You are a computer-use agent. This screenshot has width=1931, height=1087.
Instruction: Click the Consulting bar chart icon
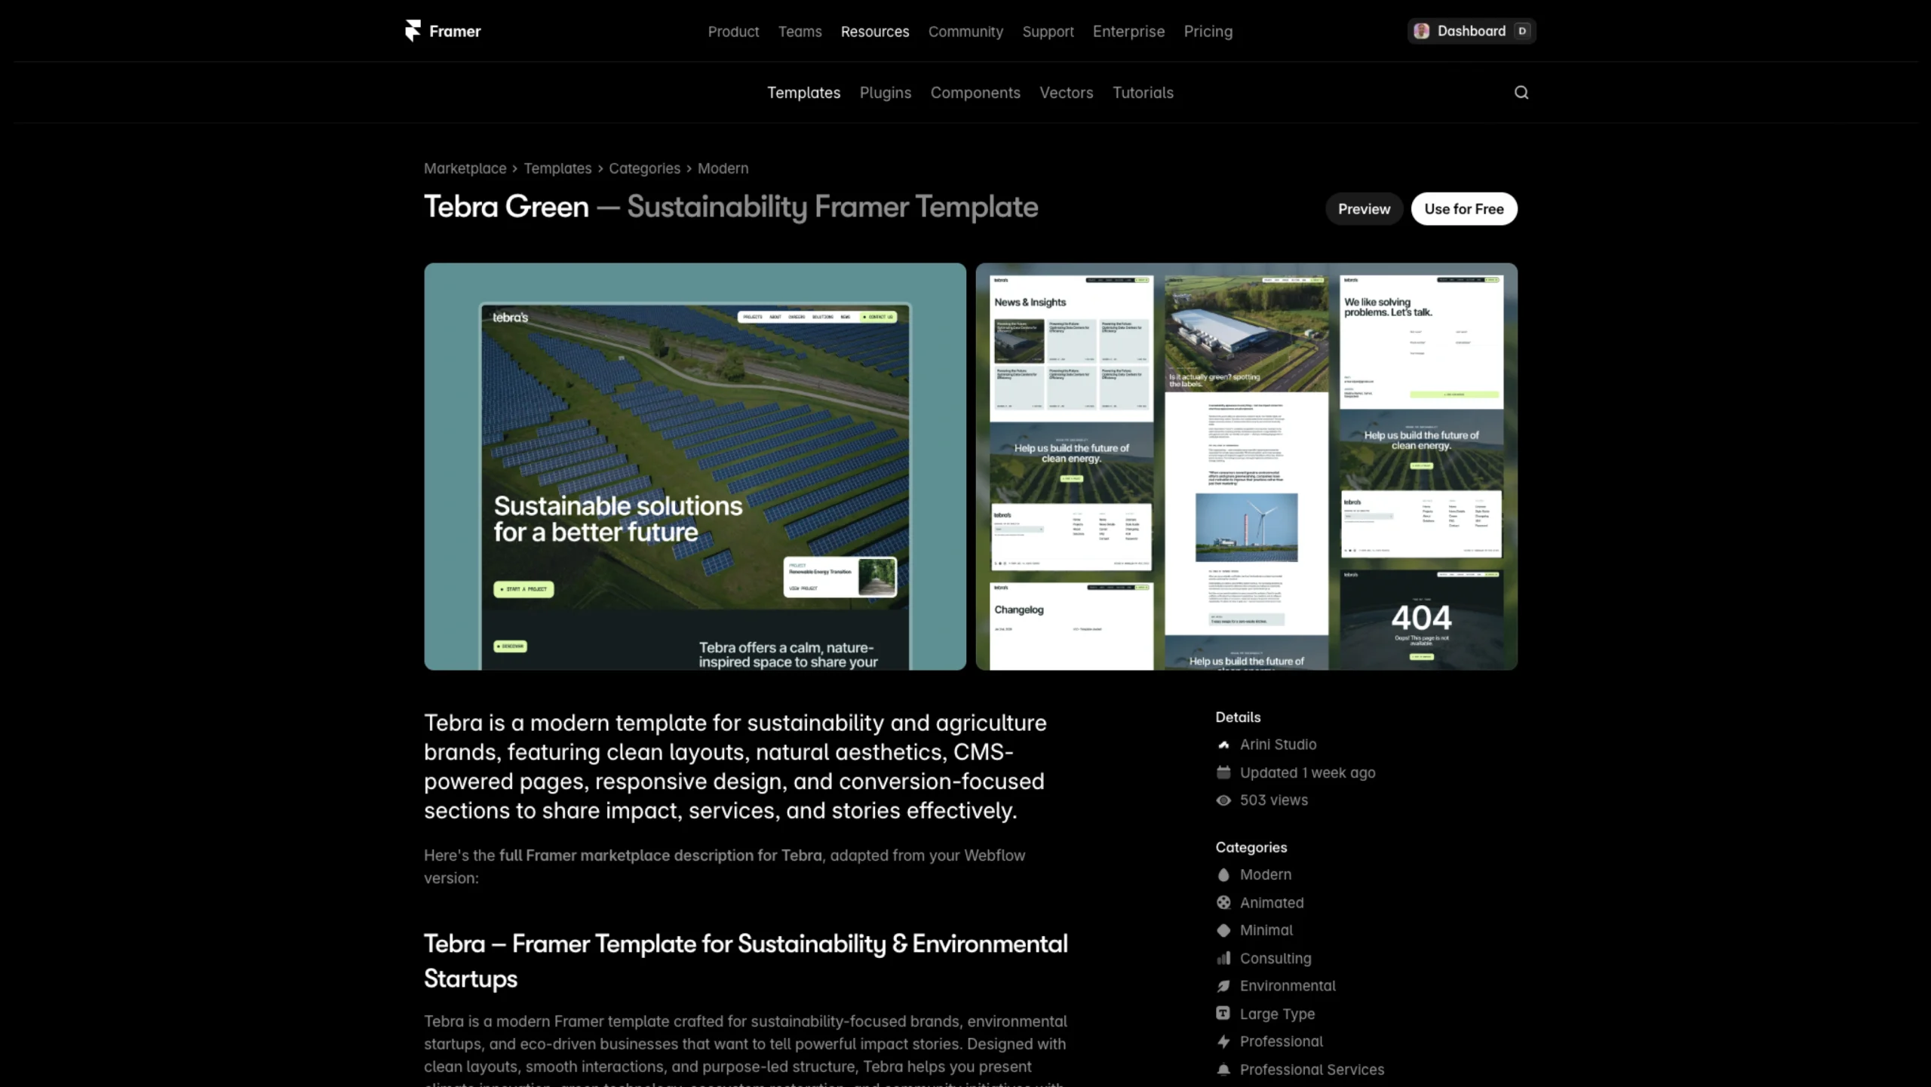1223,959
